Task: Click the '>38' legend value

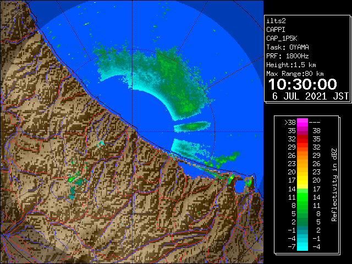Action: tap(290, 122)
